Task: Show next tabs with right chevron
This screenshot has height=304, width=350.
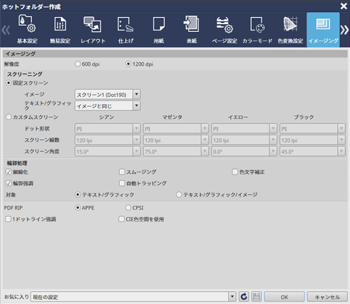Action: [345, 30]
